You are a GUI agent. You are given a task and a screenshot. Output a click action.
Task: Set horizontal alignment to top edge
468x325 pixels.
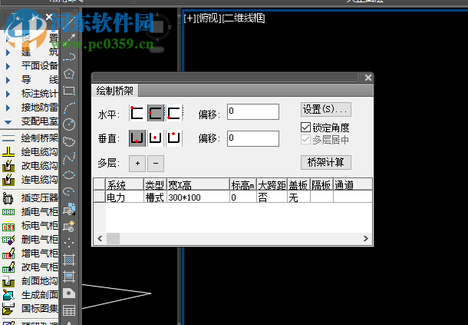point(137,113)
